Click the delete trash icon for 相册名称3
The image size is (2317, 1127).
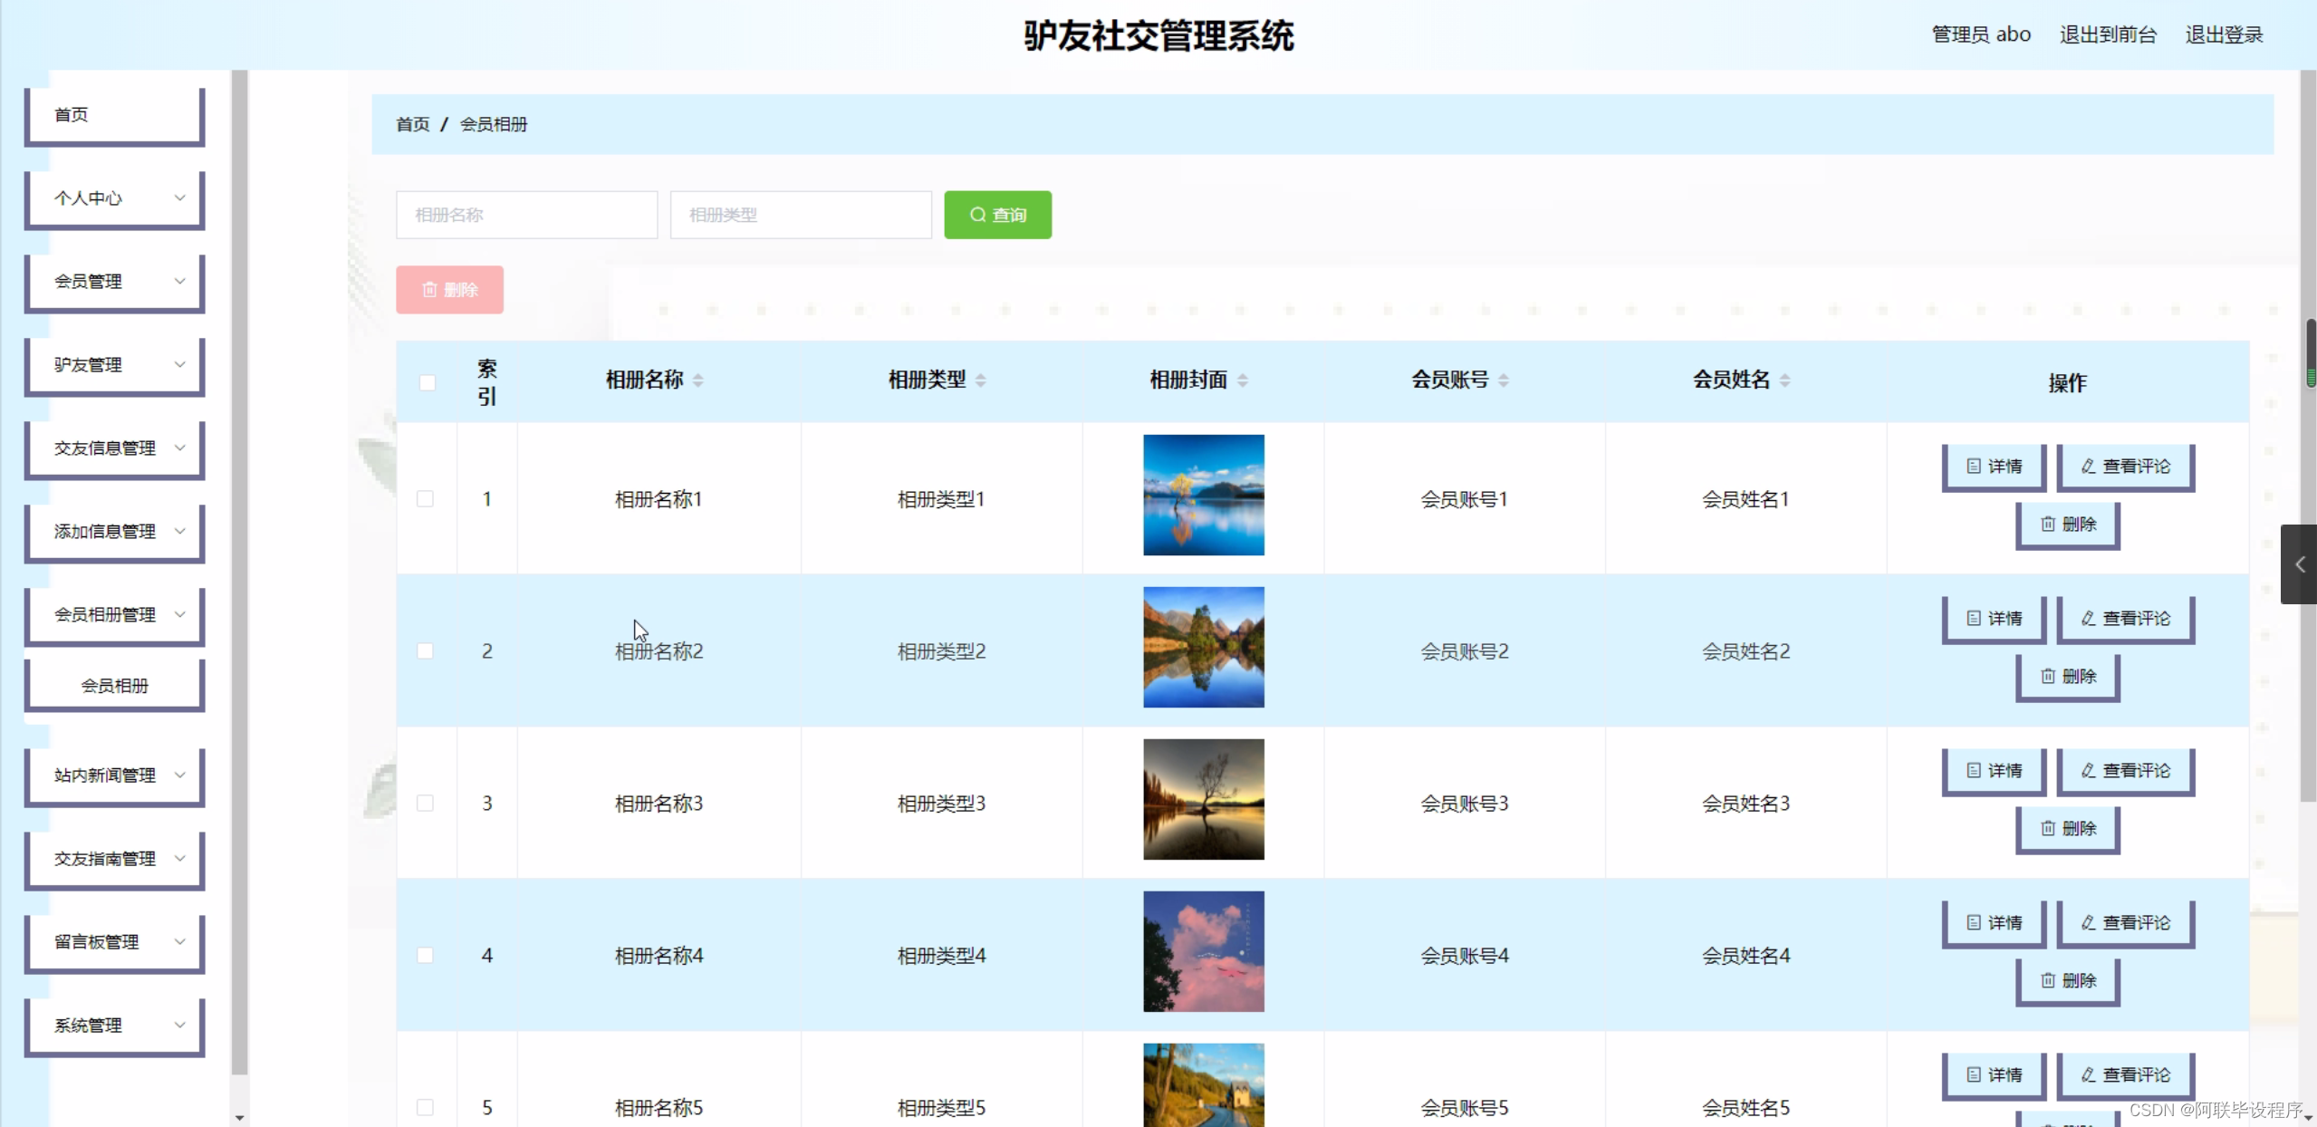tap(2048, 828)
